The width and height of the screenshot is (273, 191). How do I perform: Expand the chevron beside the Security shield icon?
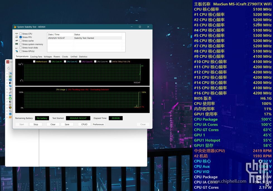pyautogui.click(x=7, y=108)
